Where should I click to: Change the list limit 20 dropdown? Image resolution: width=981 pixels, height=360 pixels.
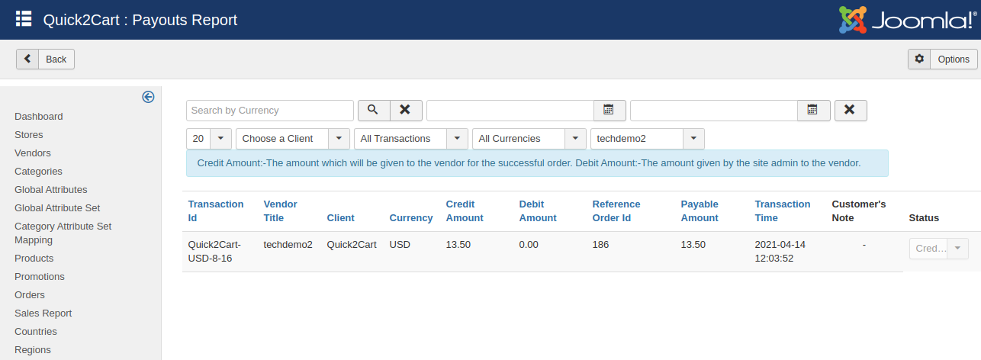[x=208, y=139]
